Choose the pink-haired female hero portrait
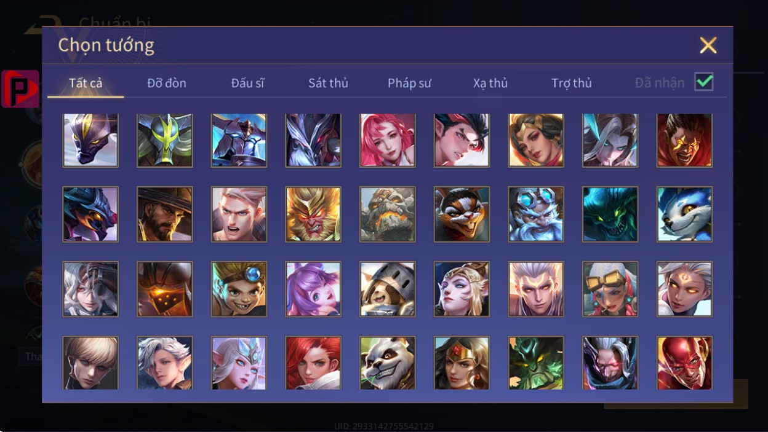This screenshot has width=768, height=432. 388,140
